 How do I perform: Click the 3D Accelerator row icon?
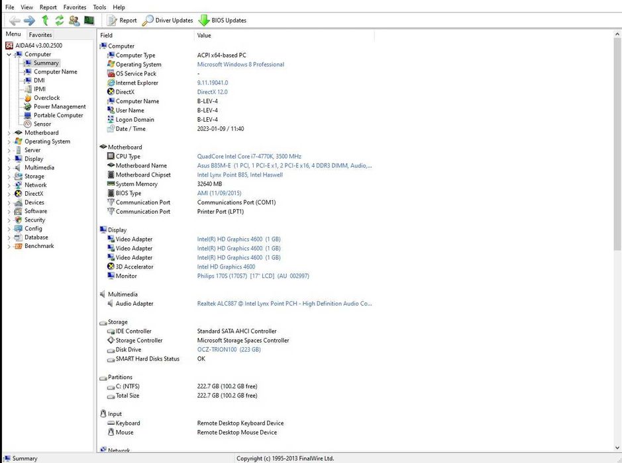(x=111, y=267)
